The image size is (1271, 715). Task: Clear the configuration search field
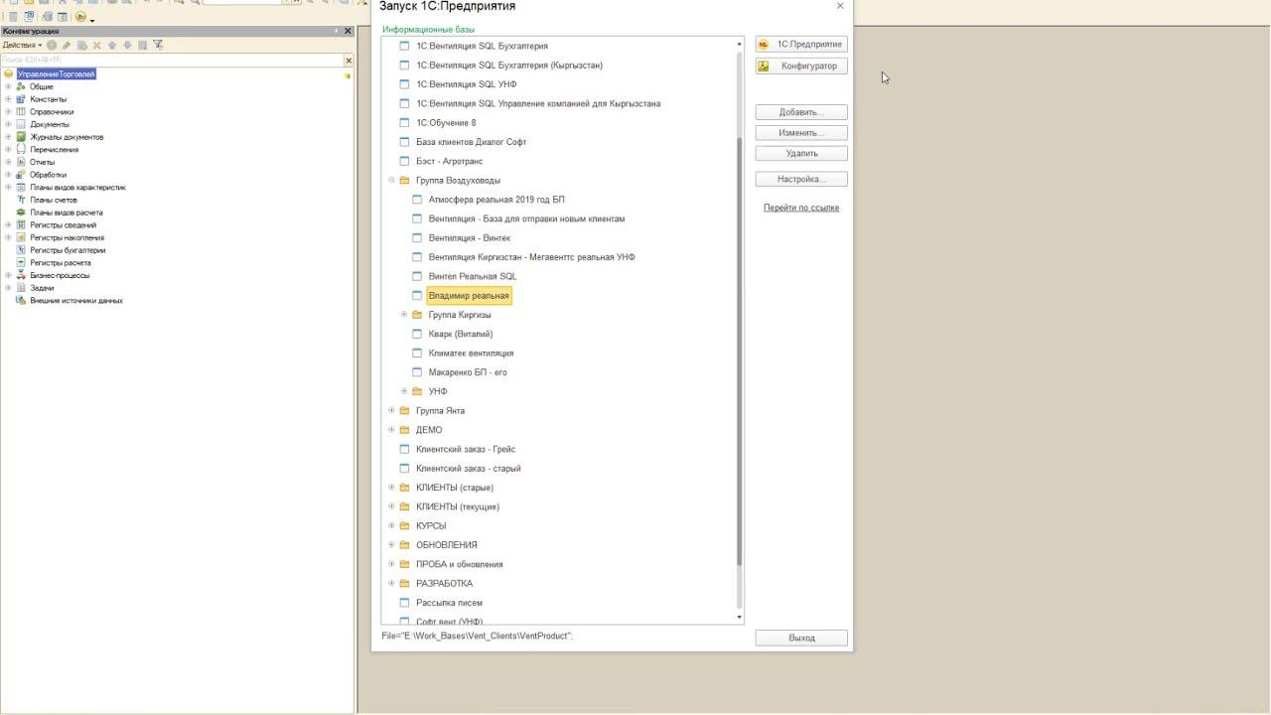point(348,61)
